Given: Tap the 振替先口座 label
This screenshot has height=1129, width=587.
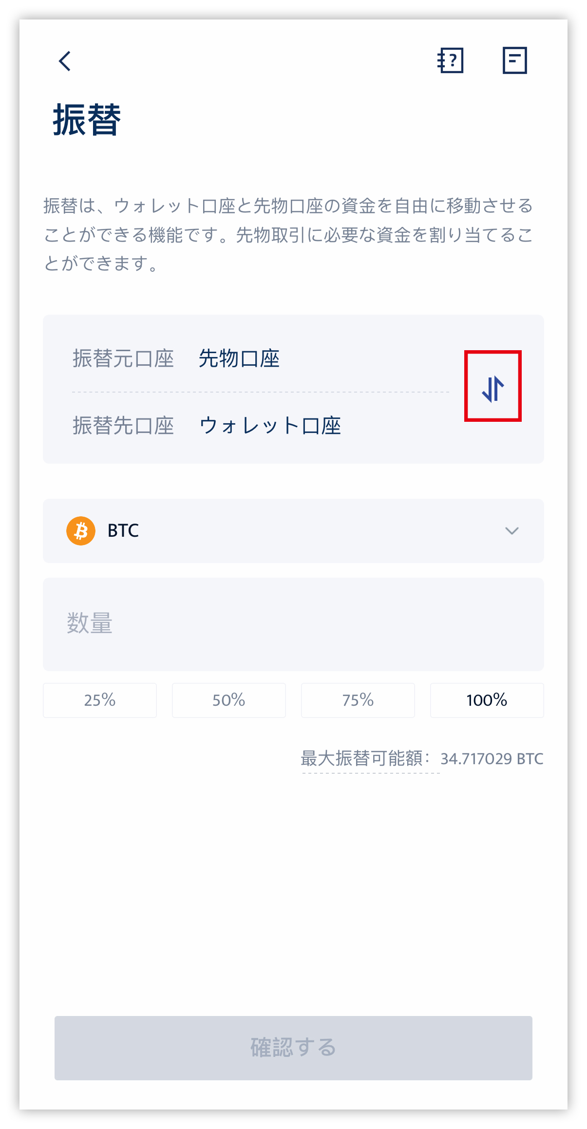Looking at the screenshot, I should pyautogui.click(x=123, y=425).
